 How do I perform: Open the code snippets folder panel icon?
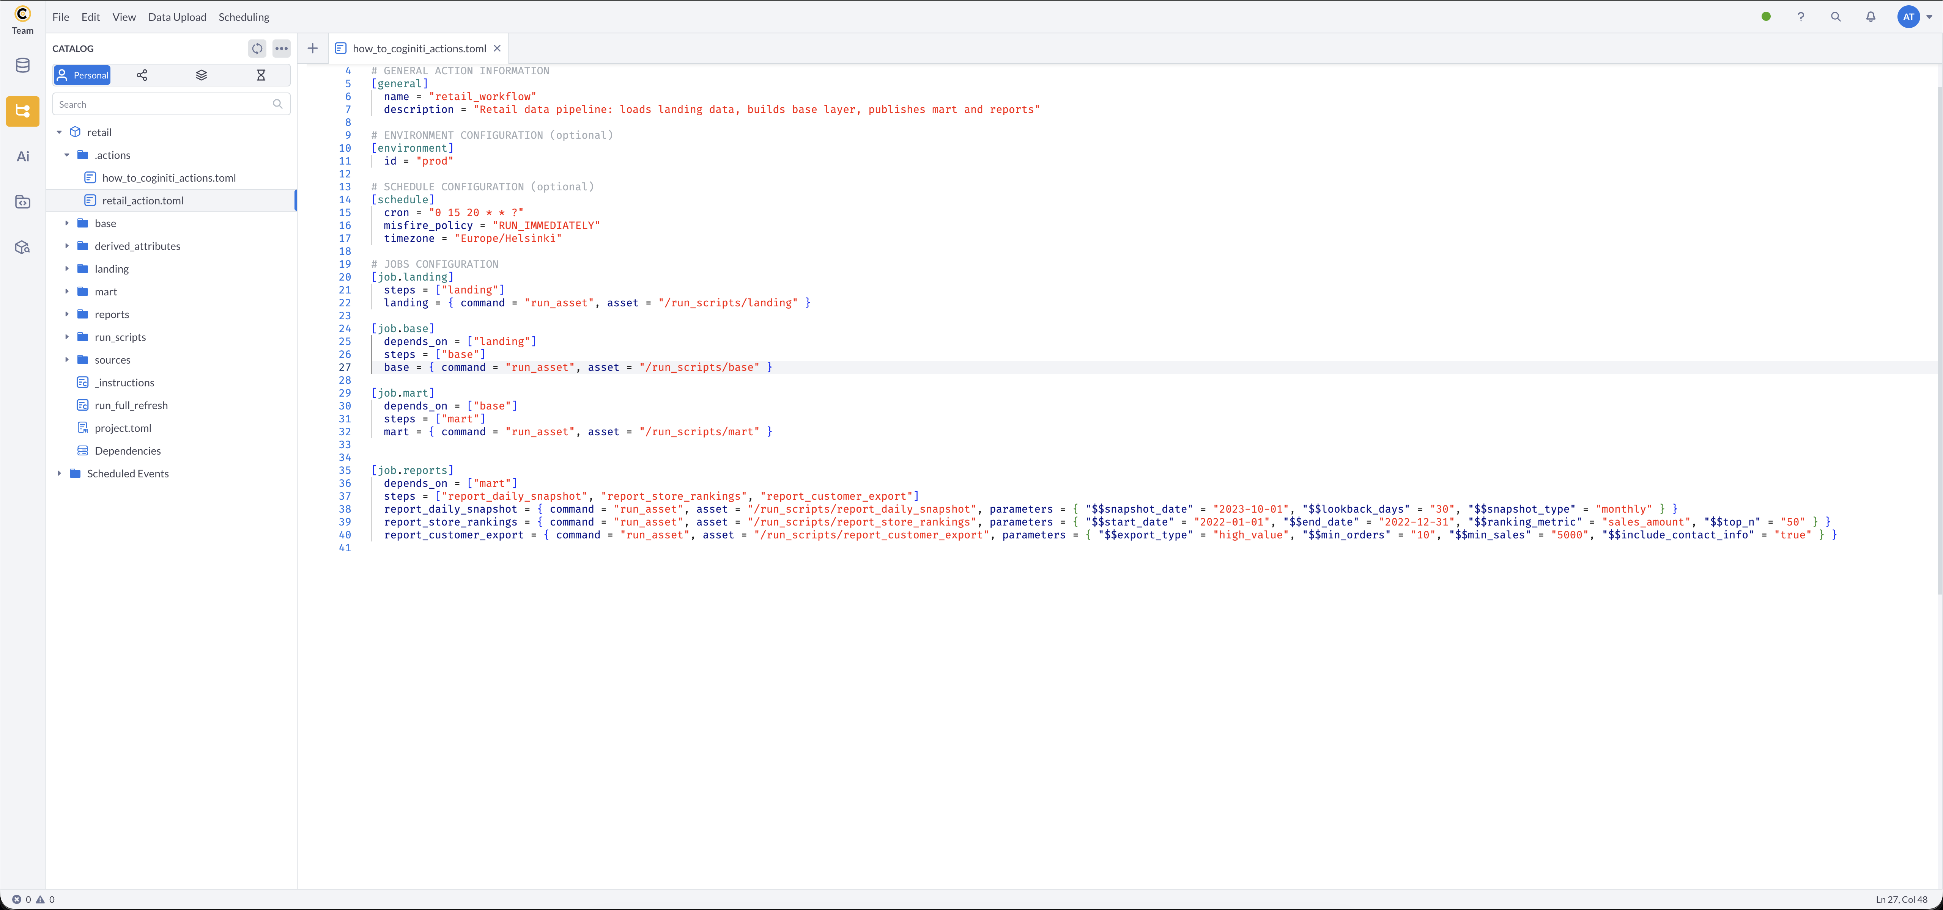[22, 202]
